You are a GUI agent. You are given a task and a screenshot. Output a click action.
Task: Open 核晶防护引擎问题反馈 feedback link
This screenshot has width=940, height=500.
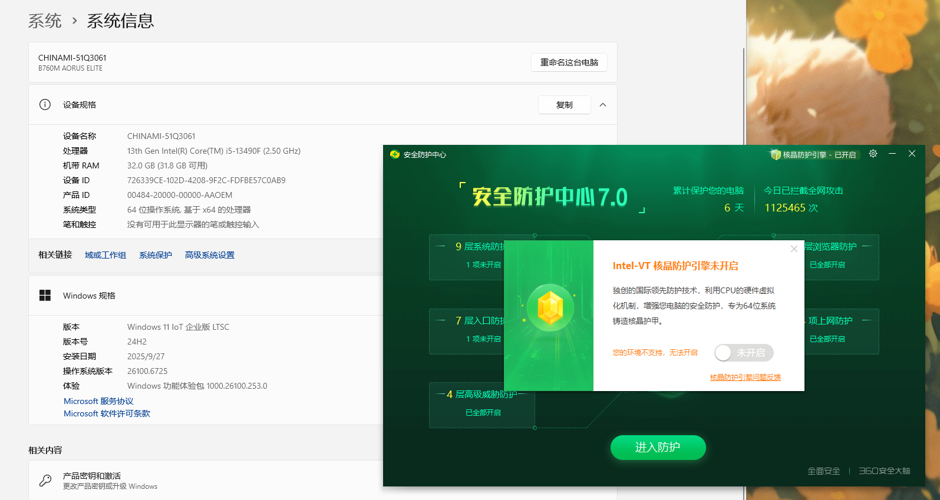[745, 378]
